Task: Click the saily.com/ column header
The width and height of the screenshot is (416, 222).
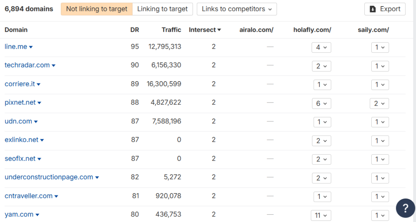Action: (373, 30)
